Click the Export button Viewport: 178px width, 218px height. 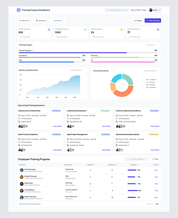coord(138,20)
